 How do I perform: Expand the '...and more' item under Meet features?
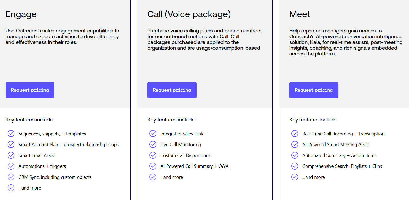(313, 177)
